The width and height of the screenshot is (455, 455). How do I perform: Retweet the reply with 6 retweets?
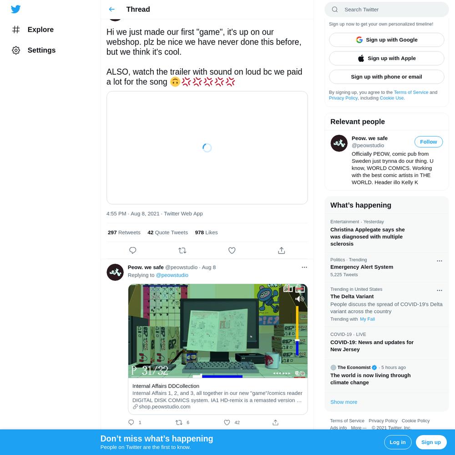pos(179,423)
